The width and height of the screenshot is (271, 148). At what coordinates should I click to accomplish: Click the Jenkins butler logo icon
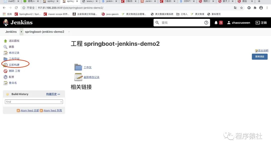6,23
